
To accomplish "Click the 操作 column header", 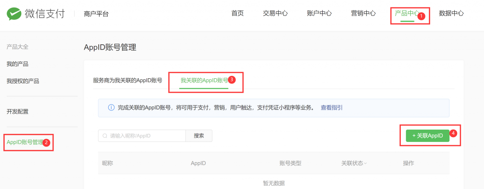I will [408, 163].
